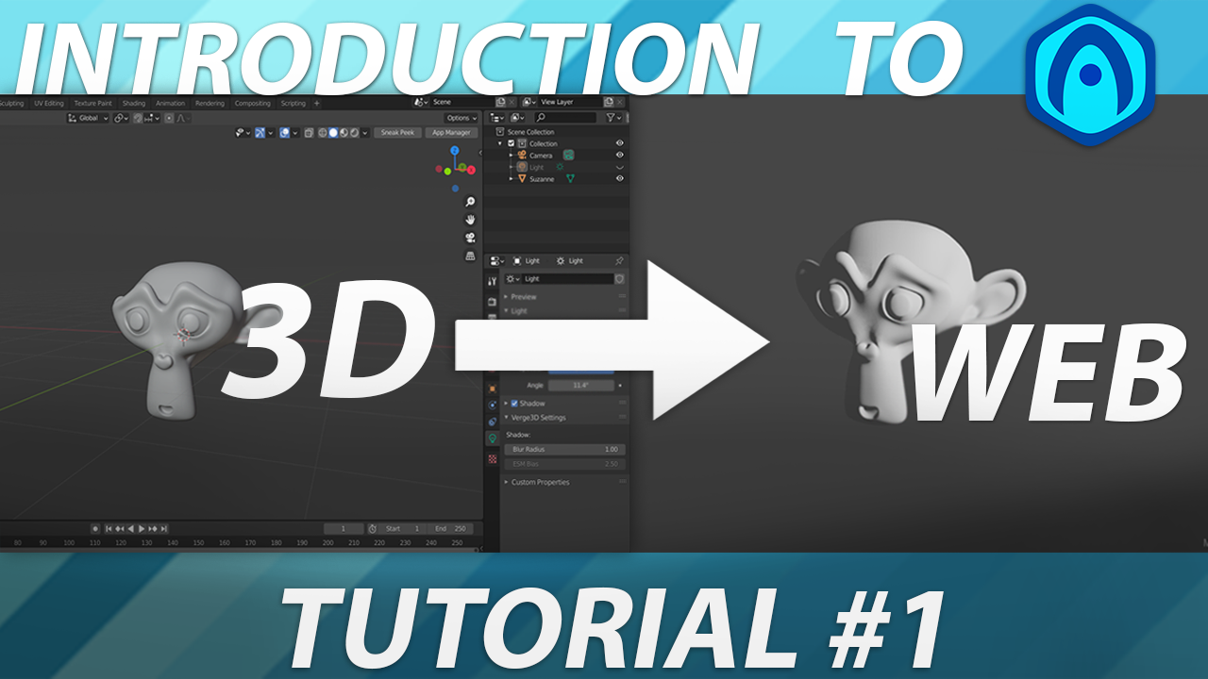Select Scene Collection in outliner
The image size is (1208, 679).
[x=531, y=132]
